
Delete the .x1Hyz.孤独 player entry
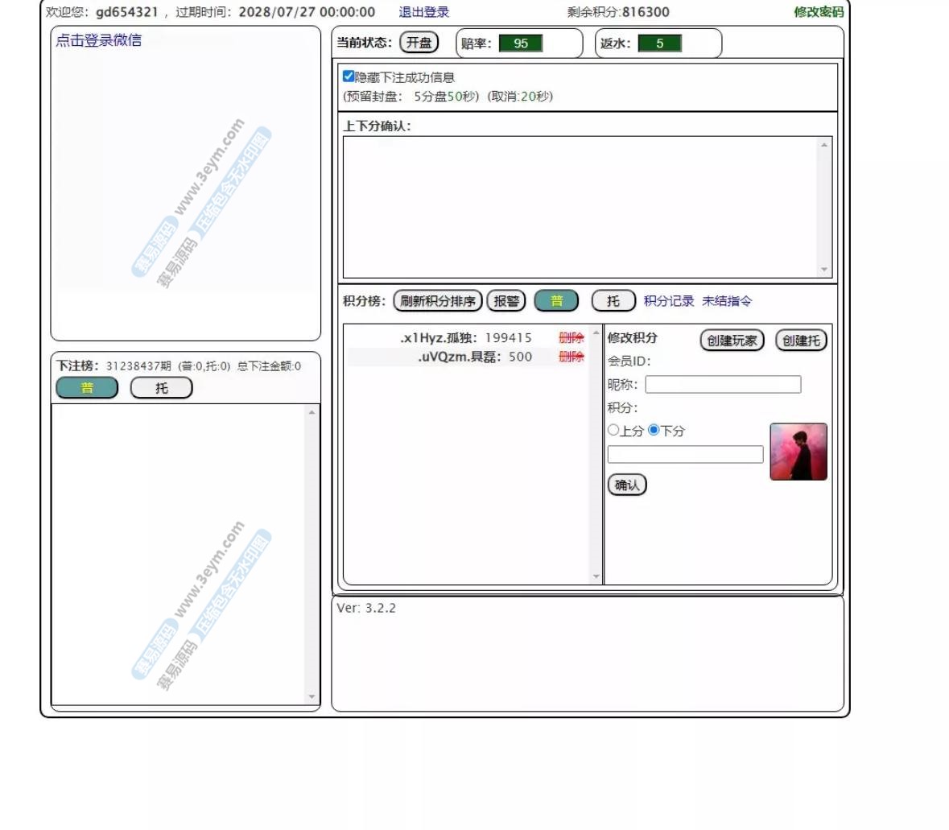(x=571, y=338)
